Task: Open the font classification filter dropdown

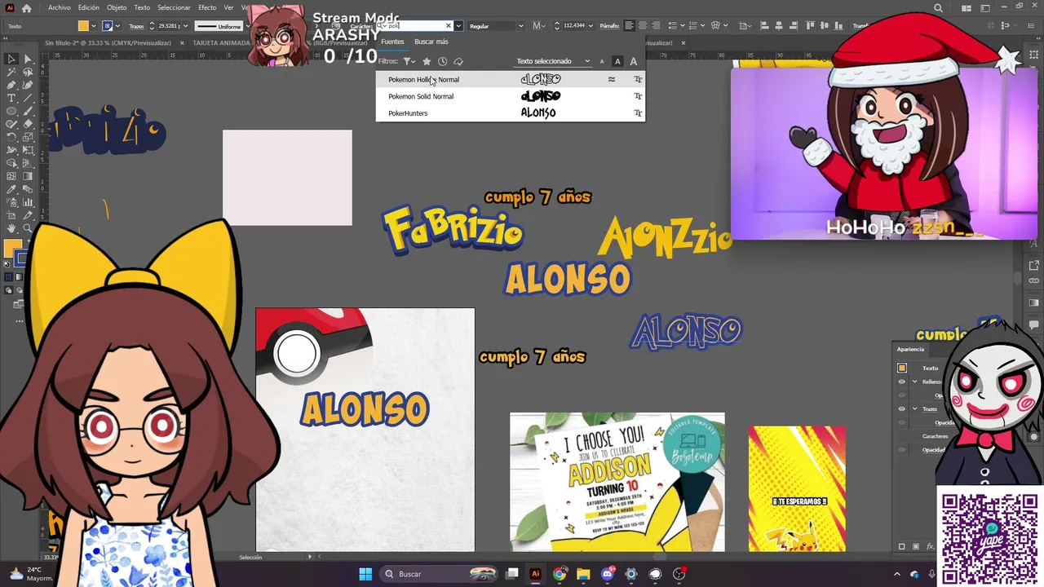Action: 409,61
